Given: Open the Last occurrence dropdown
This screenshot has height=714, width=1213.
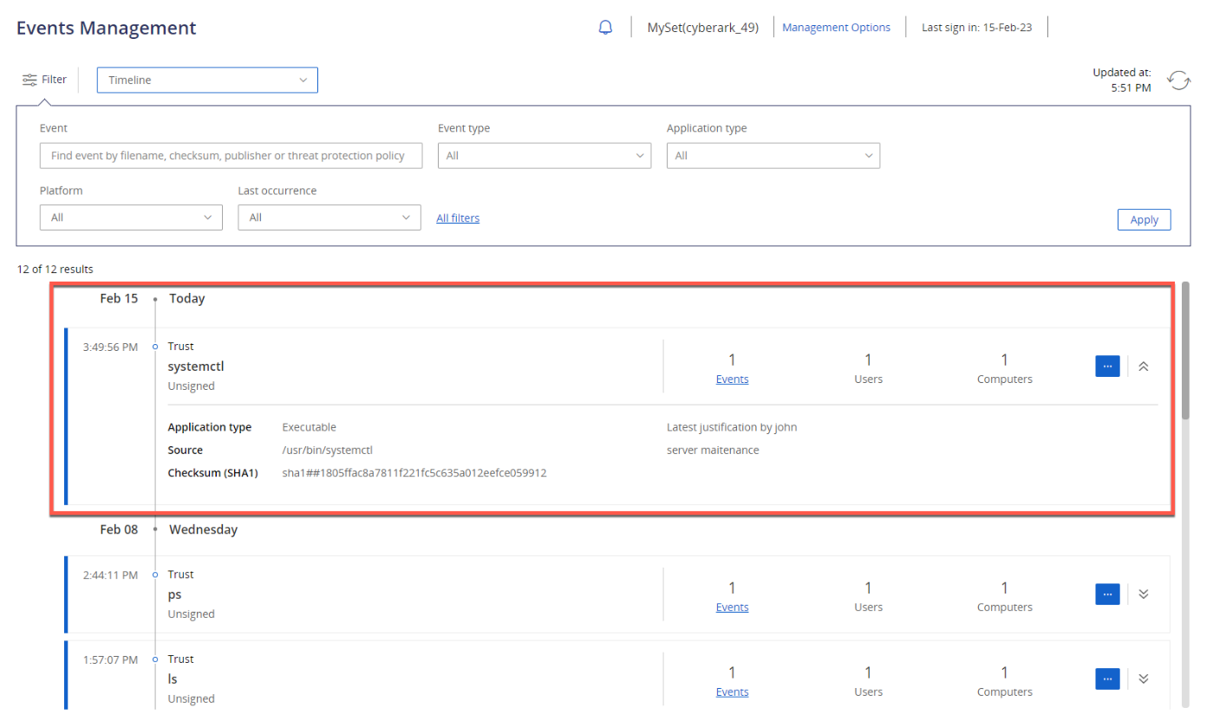Looking at the screenshot, I should (329, 217).
